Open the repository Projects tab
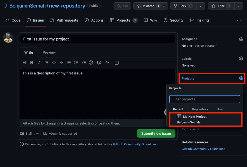The height and width of the screenshot is (167, 247). tap(124, 20)
